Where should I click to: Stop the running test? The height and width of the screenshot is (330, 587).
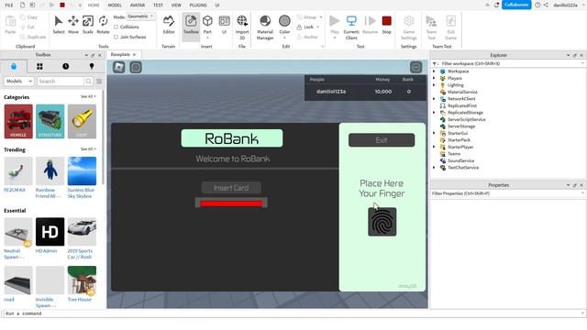pos(387,25)
